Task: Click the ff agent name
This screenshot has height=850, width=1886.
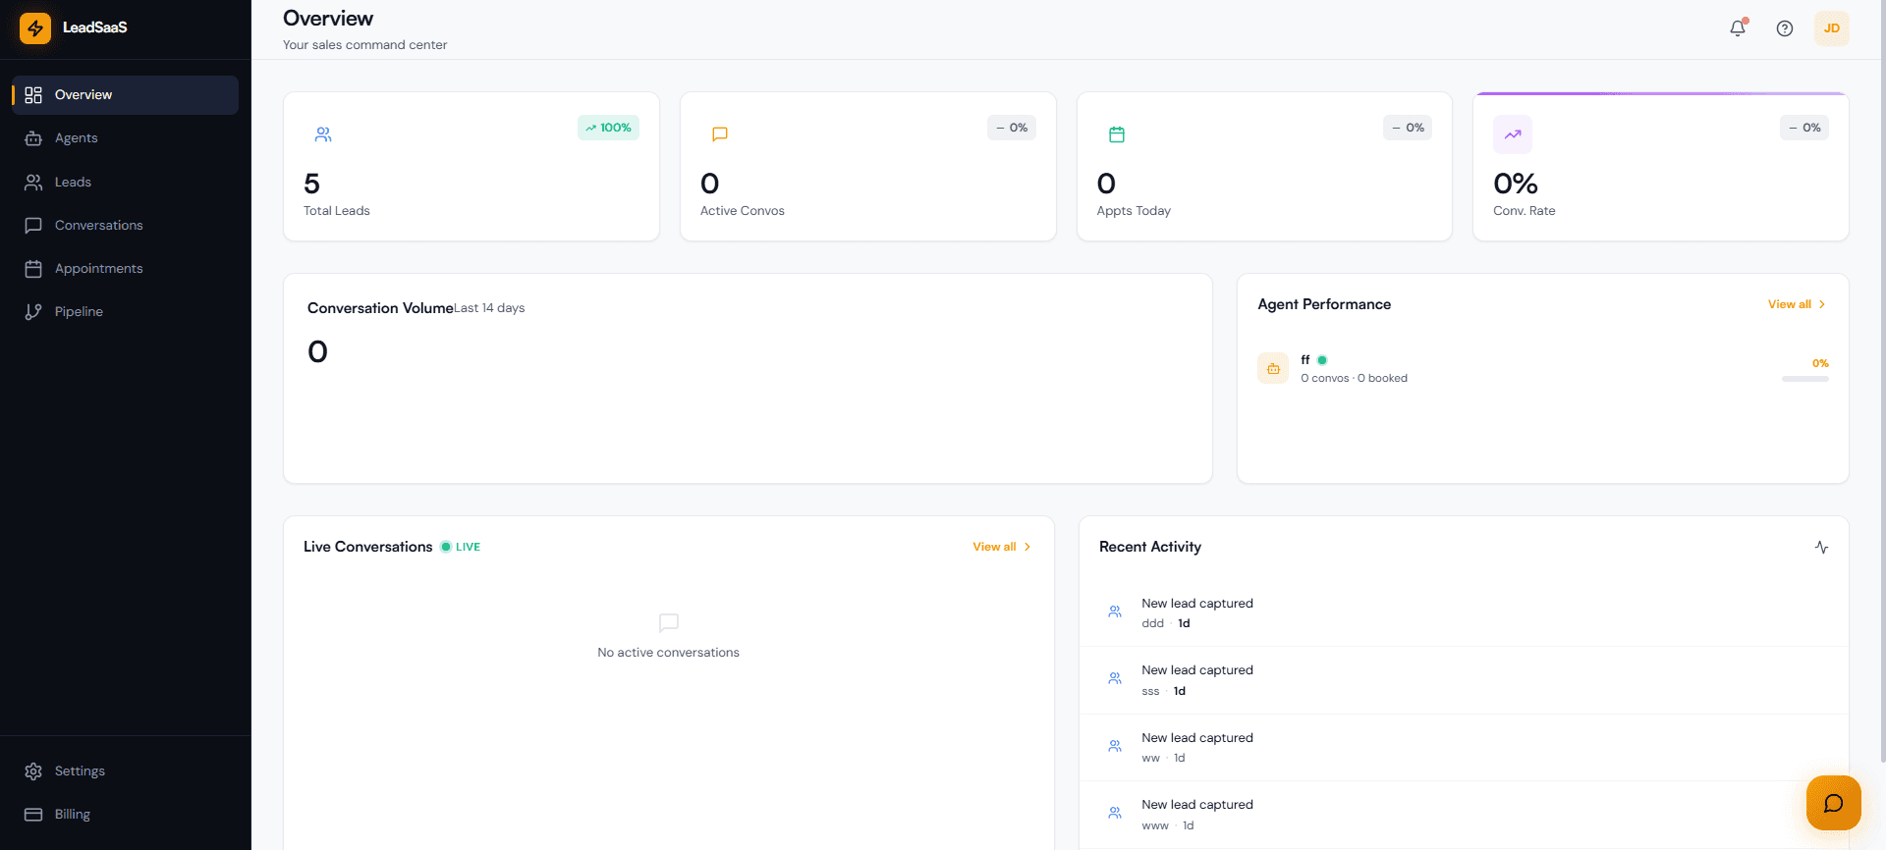Action: coord(1305,359)
